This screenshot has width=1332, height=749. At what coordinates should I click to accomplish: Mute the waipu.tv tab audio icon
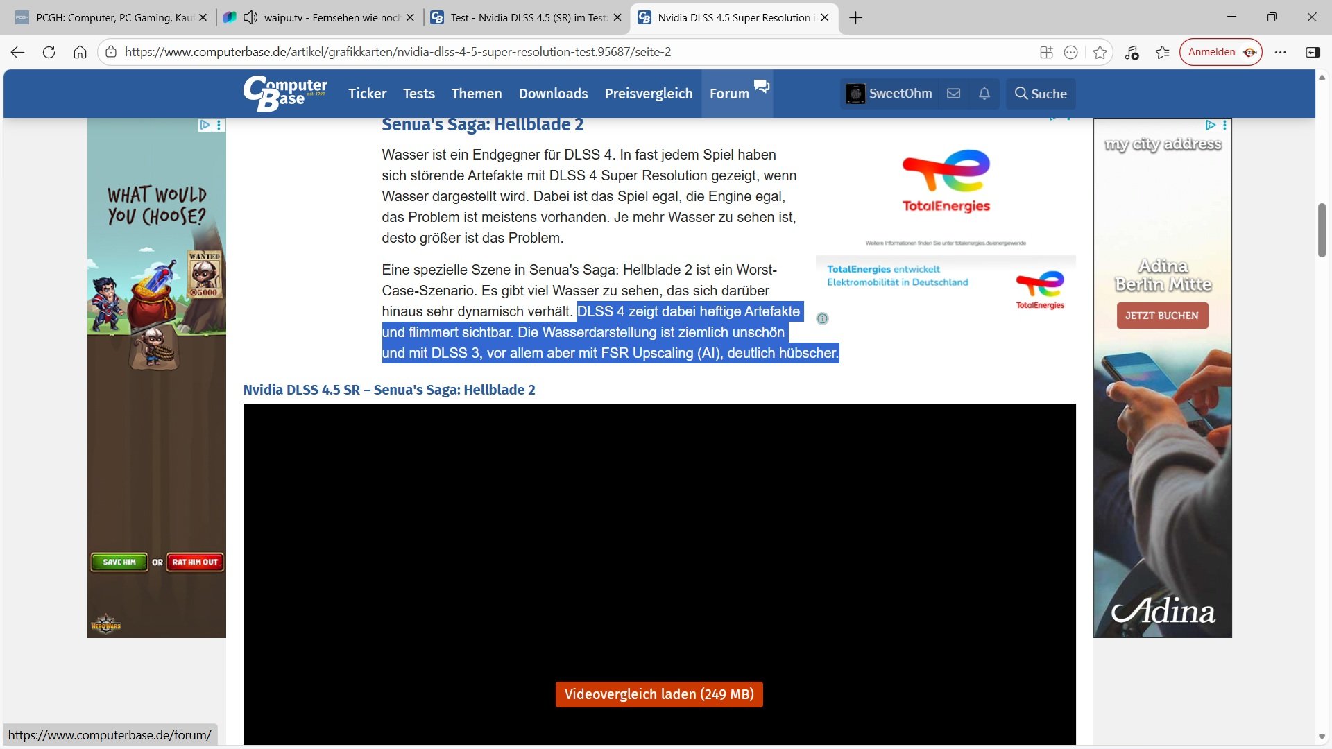tap(250, 17)
